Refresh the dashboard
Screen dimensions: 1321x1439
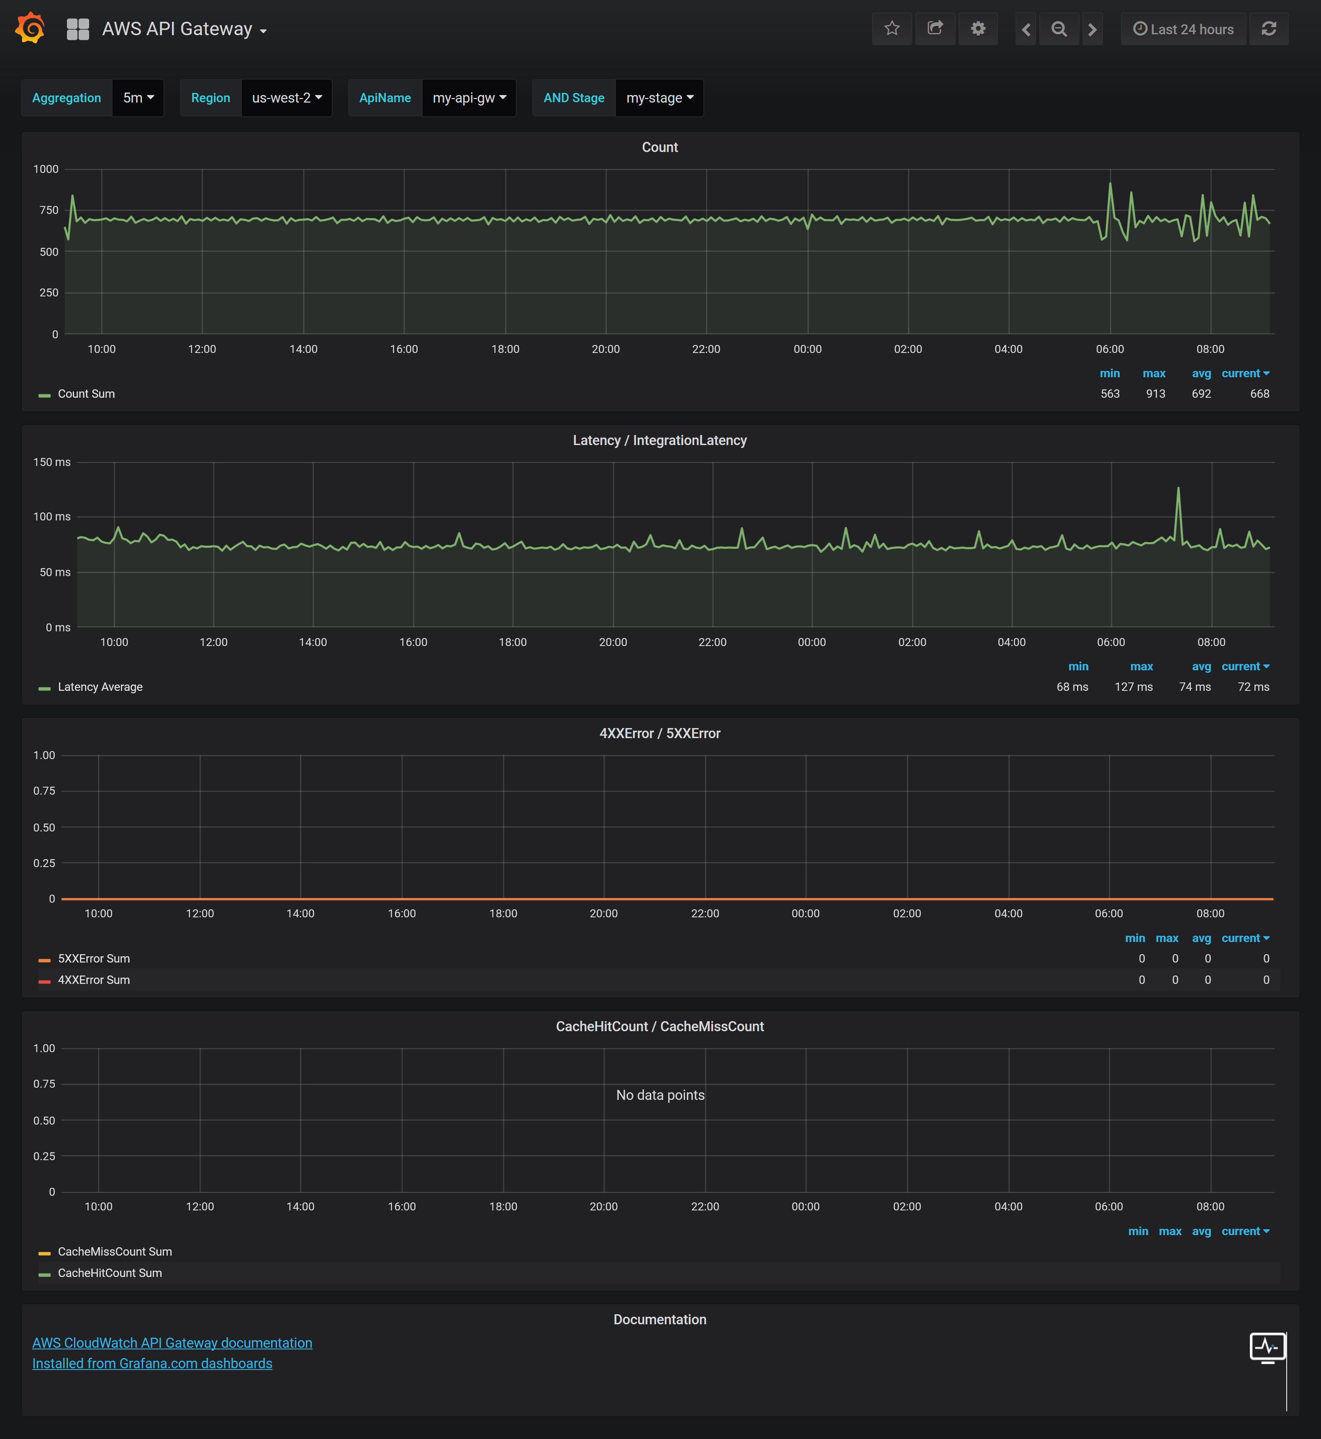click(x=1269, y=28)
